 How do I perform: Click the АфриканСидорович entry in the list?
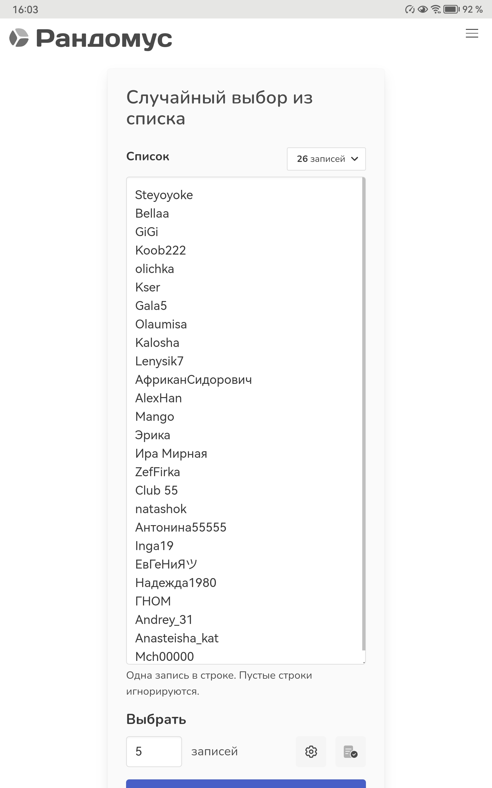point(194,380)
